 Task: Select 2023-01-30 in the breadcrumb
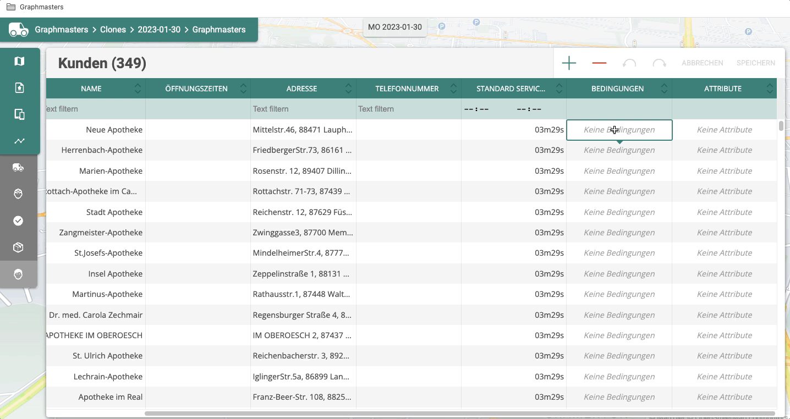pos(159,30)
